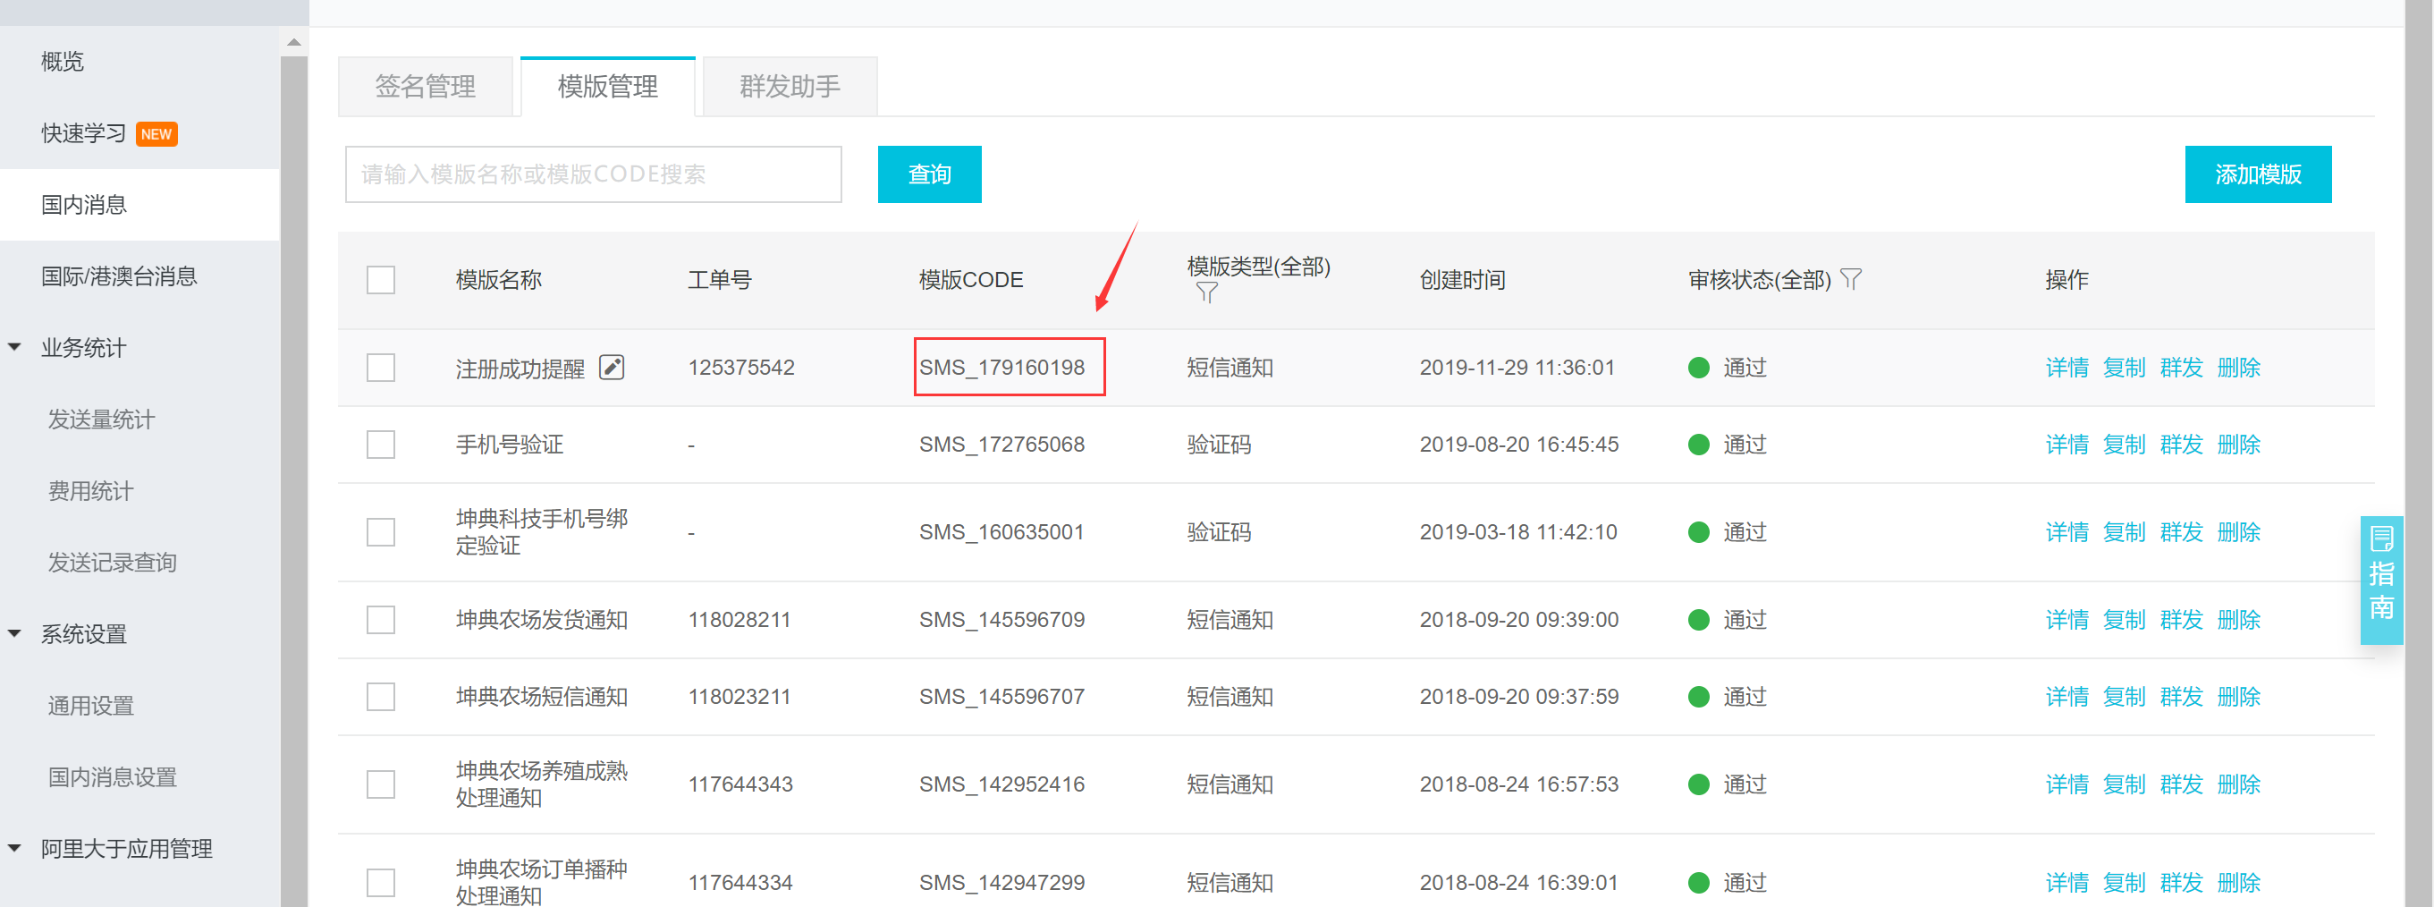Image resolution: width=2434 pixels, height=907 pixels.
Task: Click template code SMS_172765068
Action: click(x=1001, y=444)
